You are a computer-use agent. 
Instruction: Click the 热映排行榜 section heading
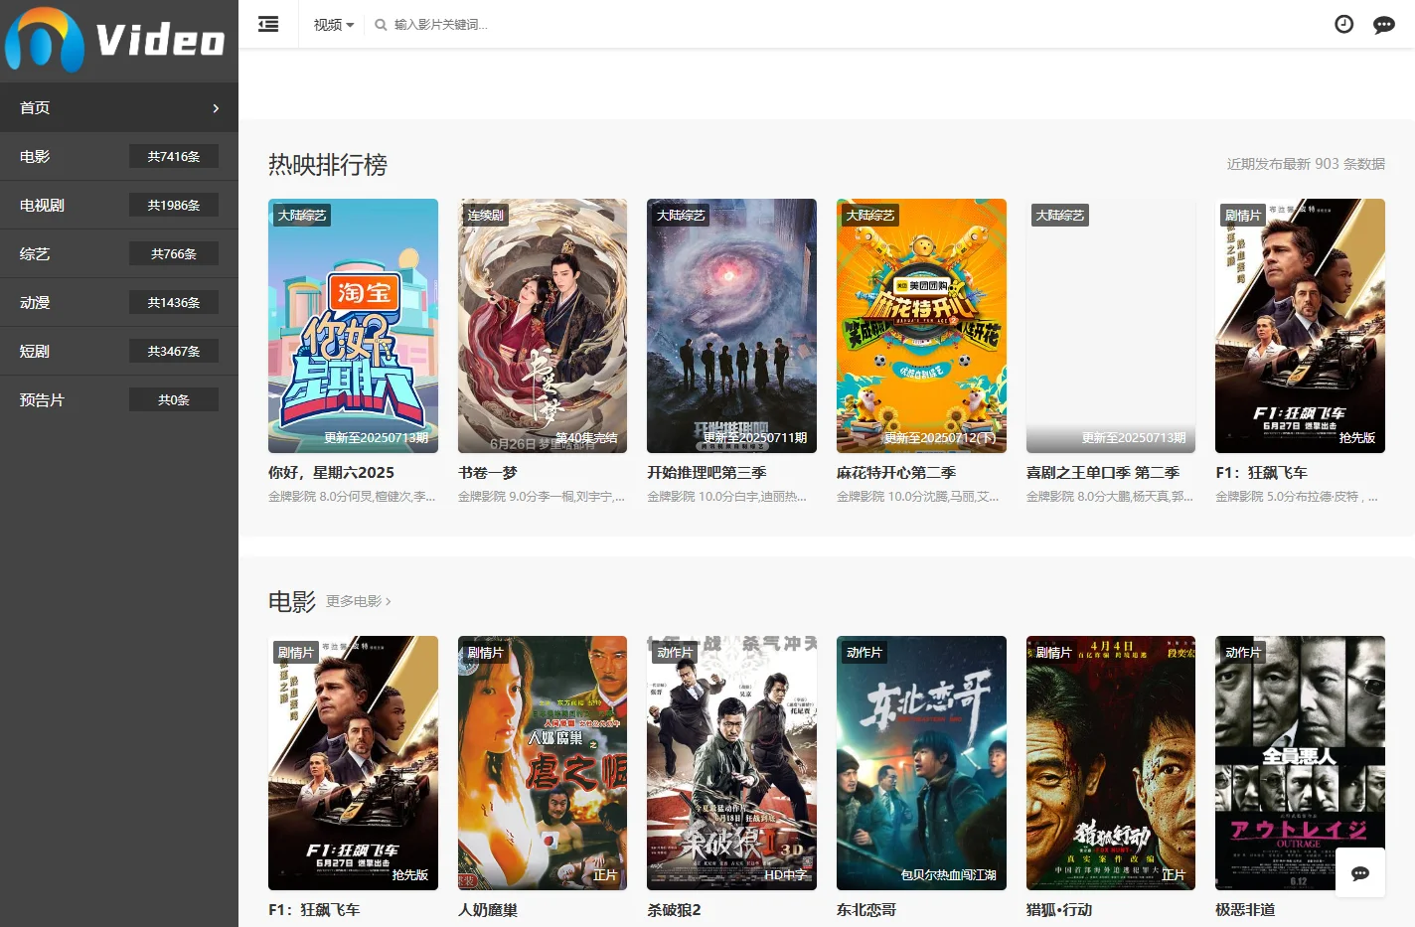pos(328,165)
